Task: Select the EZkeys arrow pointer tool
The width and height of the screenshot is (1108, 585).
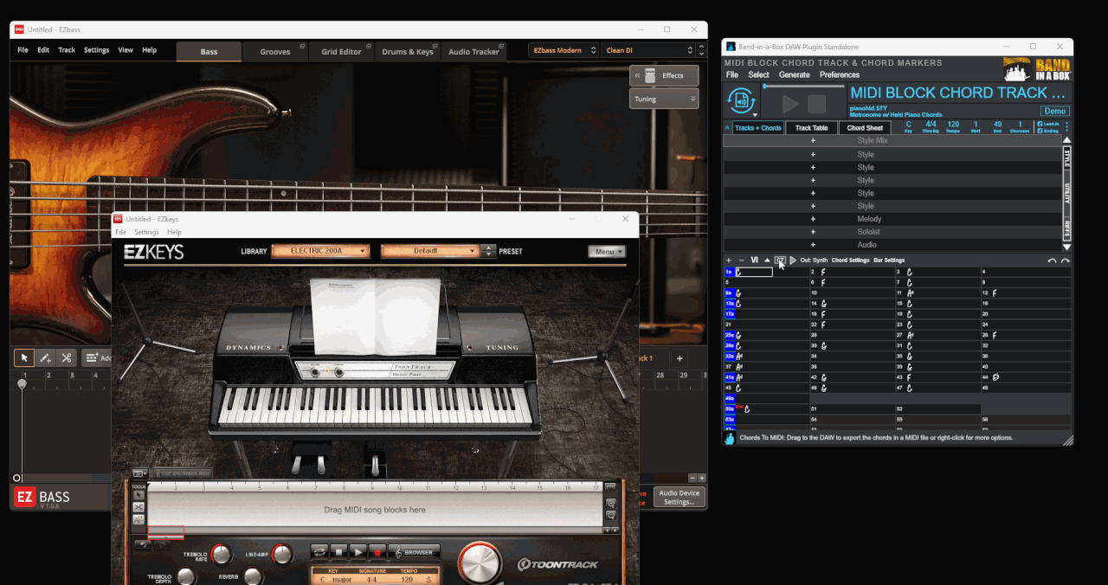Action: coord(138,496)
